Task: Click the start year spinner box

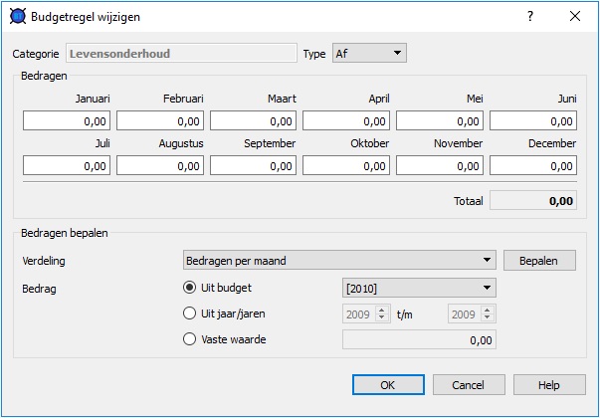Action: pyautogui.click(x=360, y=314)
